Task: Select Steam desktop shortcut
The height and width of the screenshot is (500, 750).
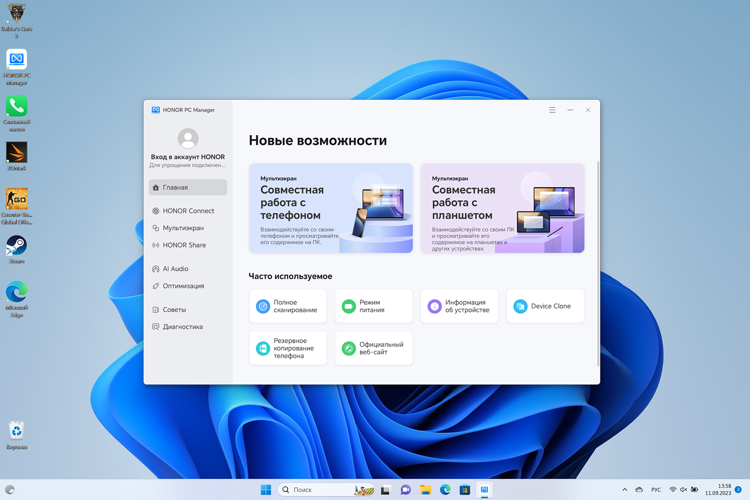Action: point(17,250)
